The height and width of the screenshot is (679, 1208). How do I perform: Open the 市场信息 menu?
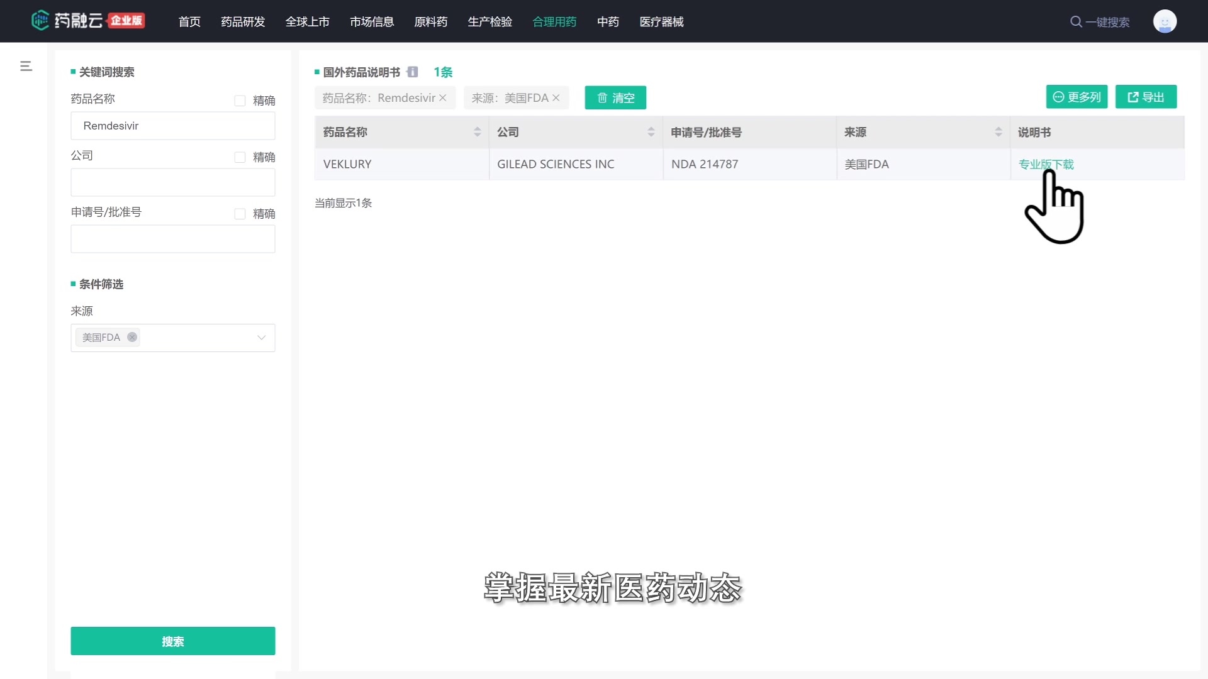[x=372, y=22]
